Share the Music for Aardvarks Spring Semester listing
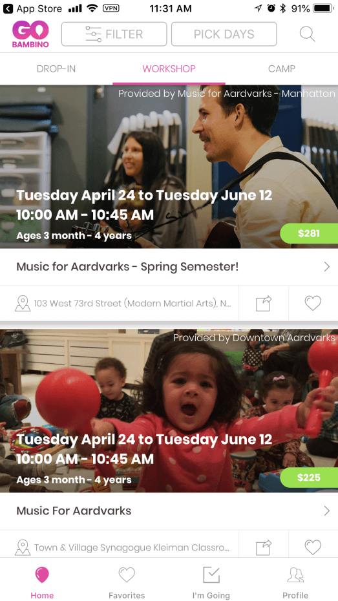This screenshot has width=338, height=601. [264, 303]
